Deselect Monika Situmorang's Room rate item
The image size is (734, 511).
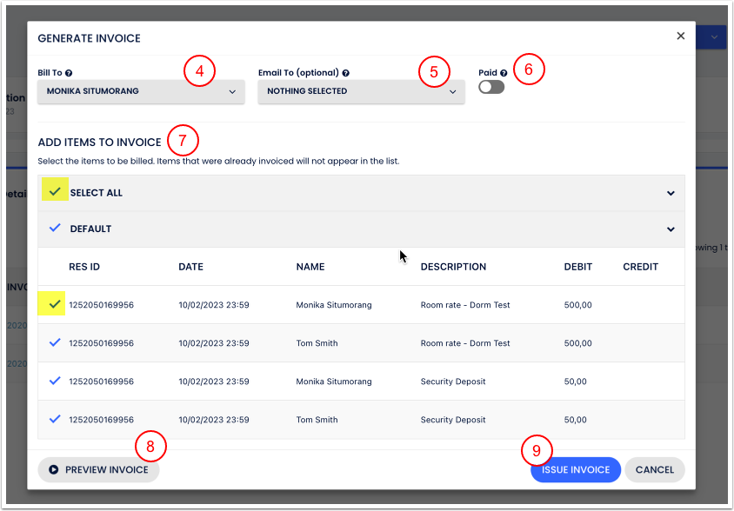pyautogui.click(x=56, y=304)
